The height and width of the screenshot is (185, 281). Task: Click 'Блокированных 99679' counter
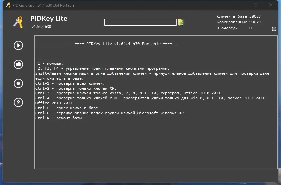click(239, 22)
